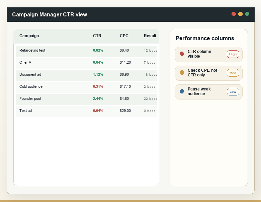Select the Founder post campaign name

pyautogui.click(x=30, y=98)
